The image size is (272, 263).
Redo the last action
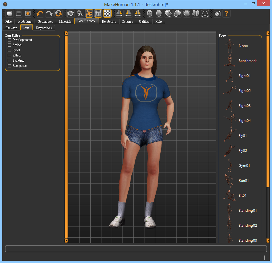coord(49,13)
